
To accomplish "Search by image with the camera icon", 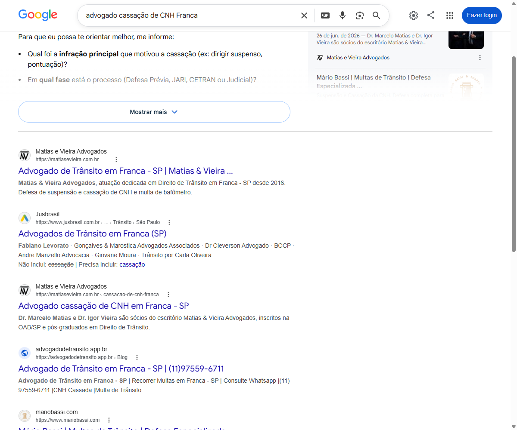I will tap(360, 15).
